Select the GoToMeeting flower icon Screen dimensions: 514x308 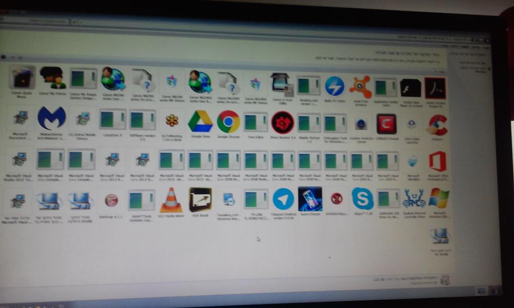point(172,121)
